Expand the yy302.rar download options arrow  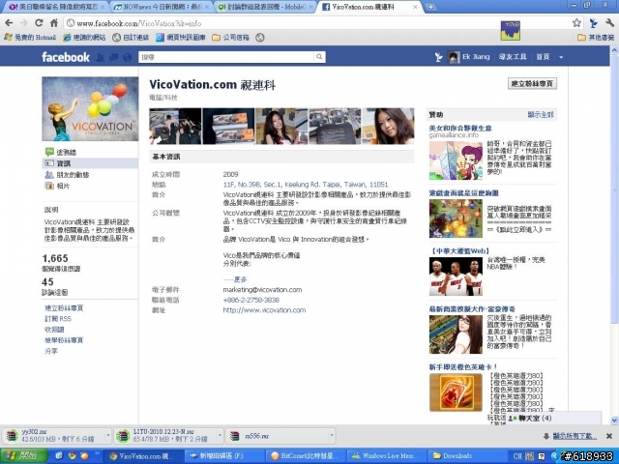click(107, 436)
